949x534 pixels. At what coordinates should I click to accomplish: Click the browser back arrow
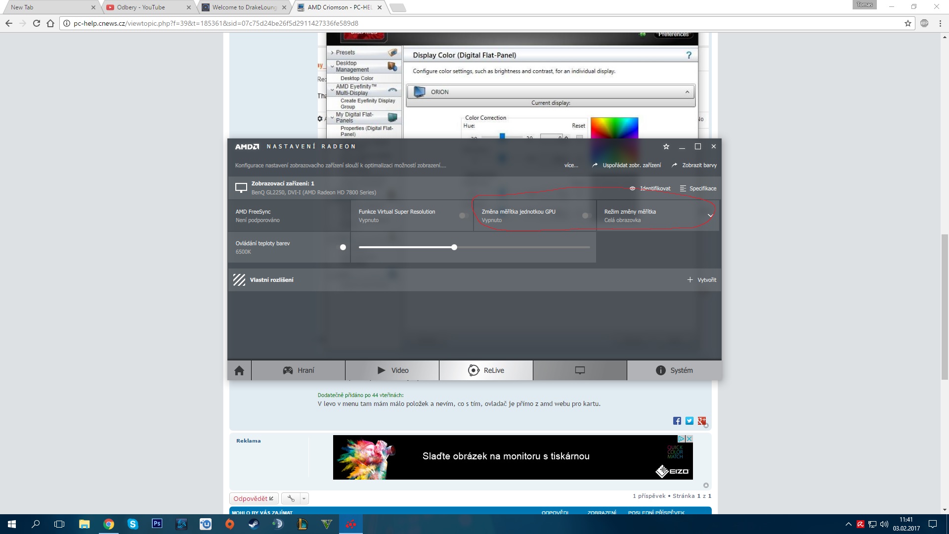pos(9,23)
